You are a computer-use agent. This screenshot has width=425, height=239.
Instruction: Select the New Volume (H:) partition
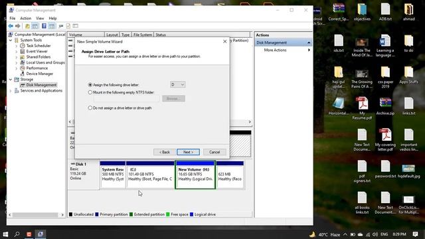tap(195, 175)
